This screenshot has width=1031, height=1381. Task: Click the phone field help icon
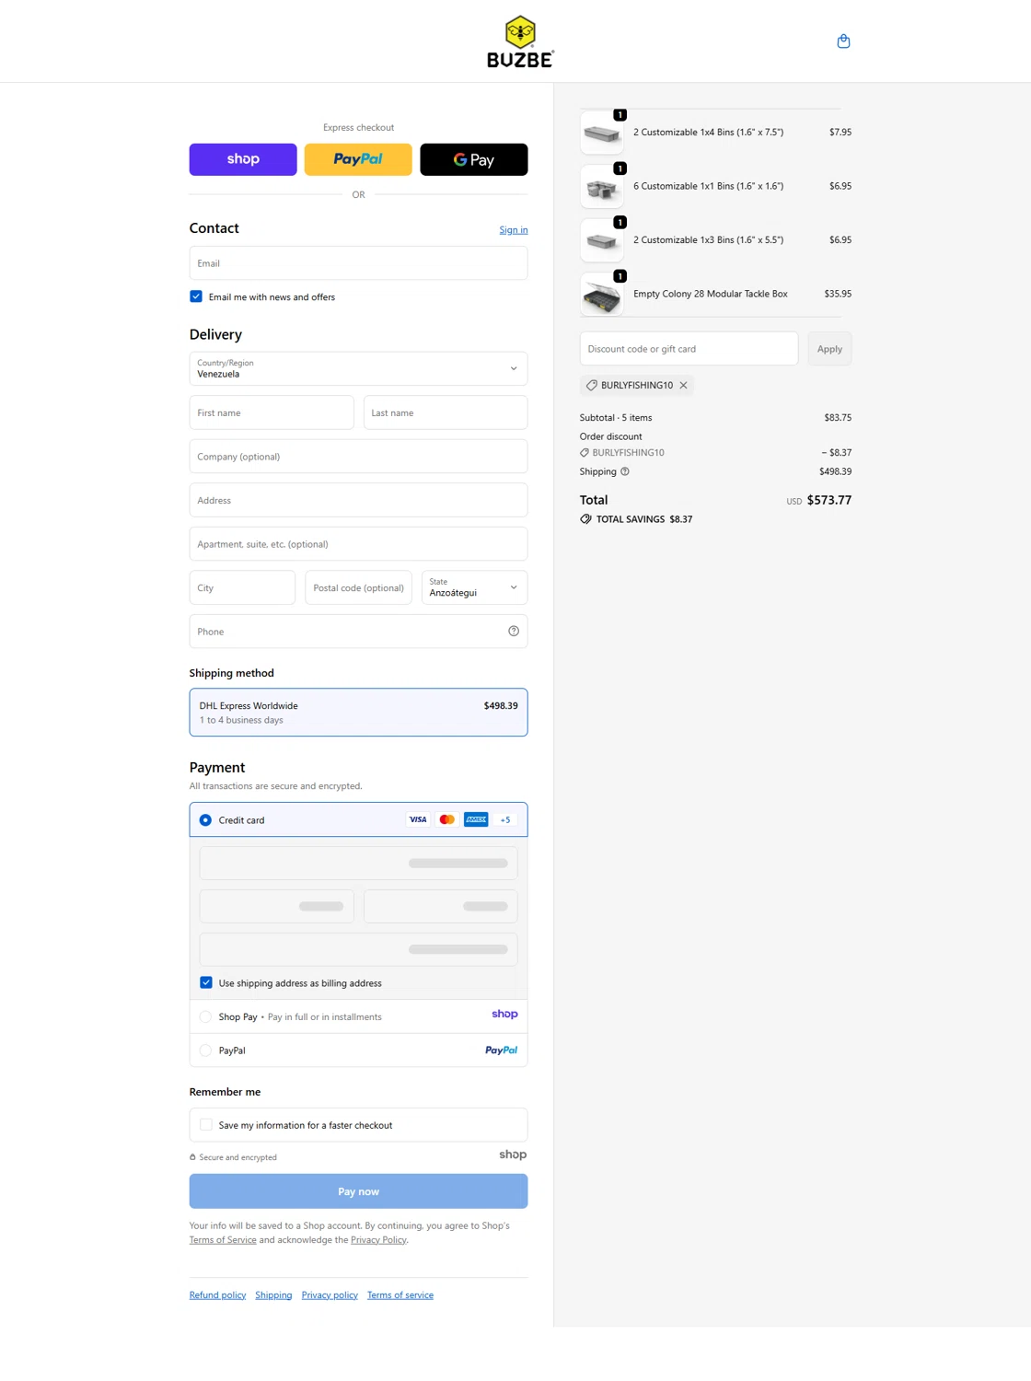coord(514,632)
